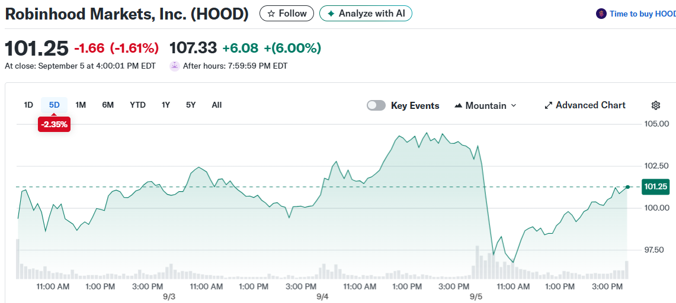This screenshot has width=676, height=303.
Task: Show the 5Y range
Action: click(x=191, y=105)
